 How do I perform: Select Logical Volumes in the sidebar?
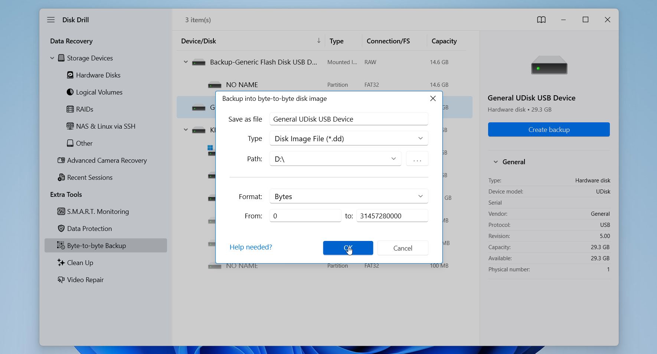(99, 92)
